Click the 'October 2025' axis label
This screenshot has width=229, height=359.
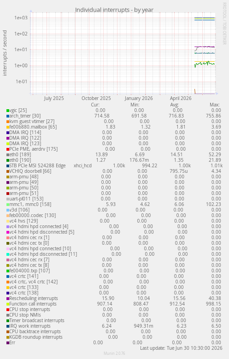tap(96, 98)
